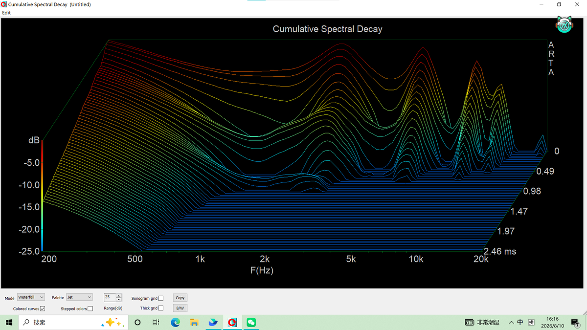Image resolution: width=587 pixels, height=330 pixels.
Task: Click the sparkle icon in search box
Action: pyautogui.click(x=113, y=323)
